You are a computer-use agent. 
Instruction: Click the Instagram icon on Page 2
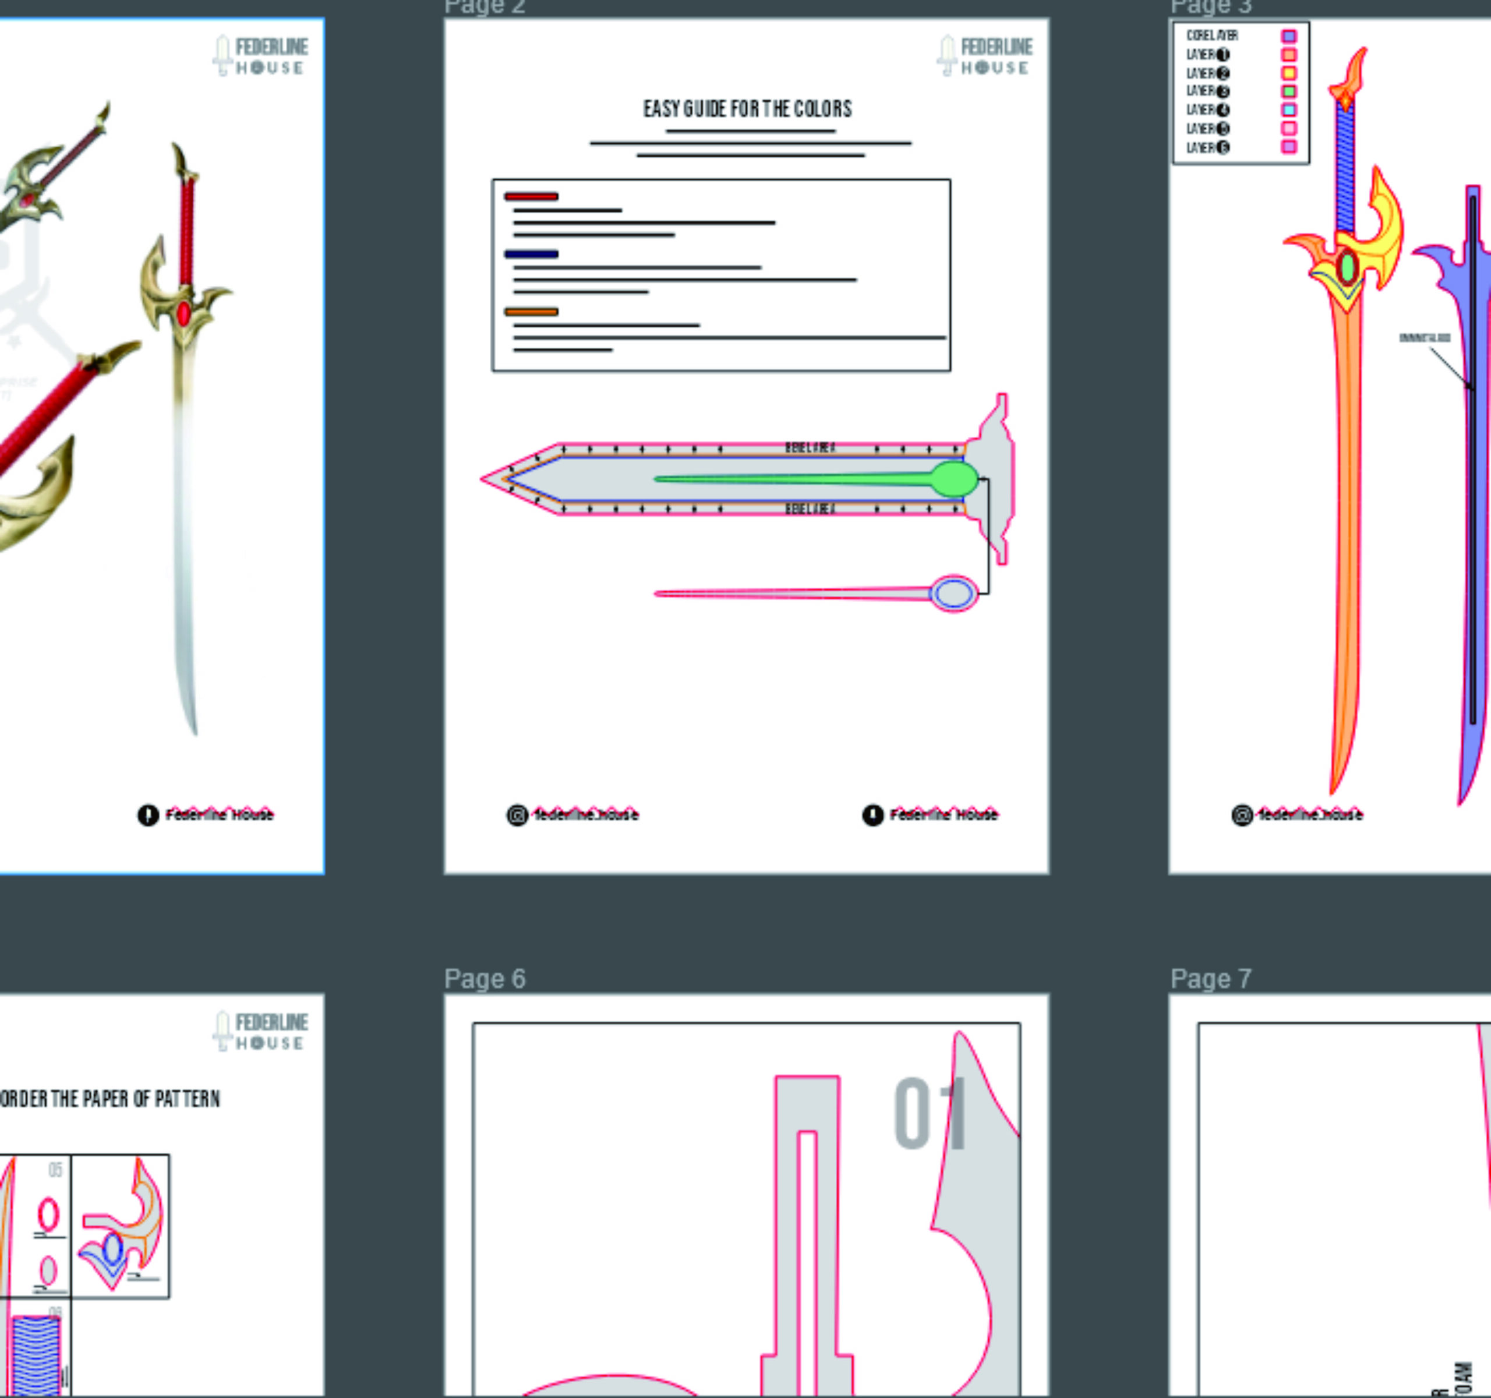pos(517,814)
